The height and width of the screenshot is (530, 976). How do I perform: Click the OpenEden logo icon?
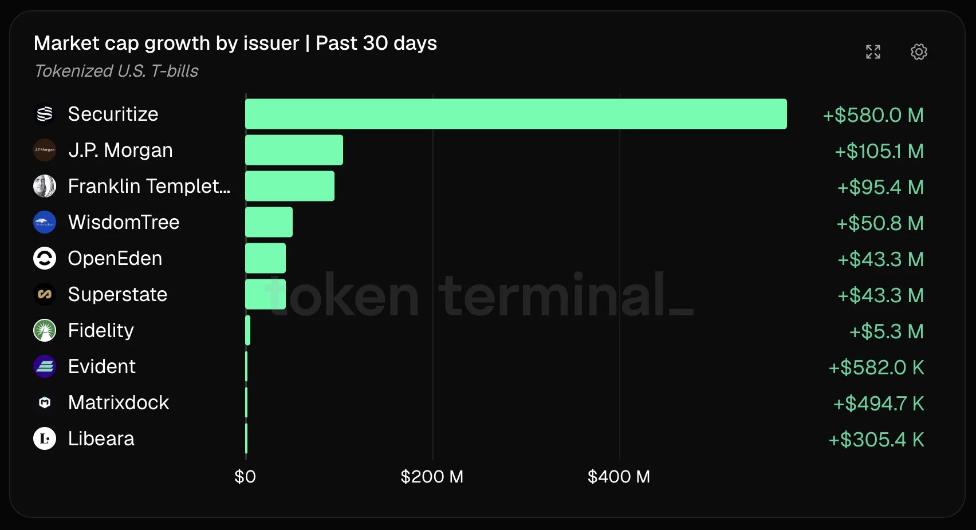pos(45,258)
